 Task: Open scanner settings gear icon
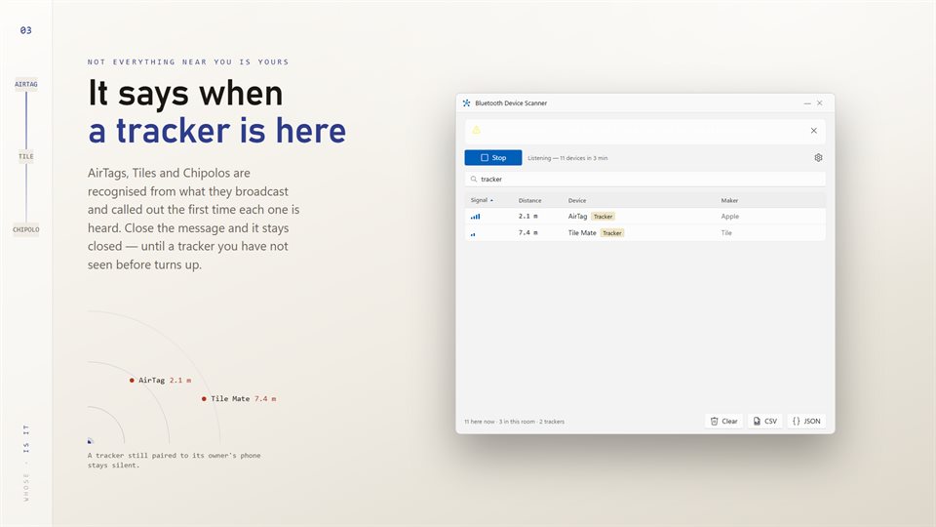click(818, 158)
